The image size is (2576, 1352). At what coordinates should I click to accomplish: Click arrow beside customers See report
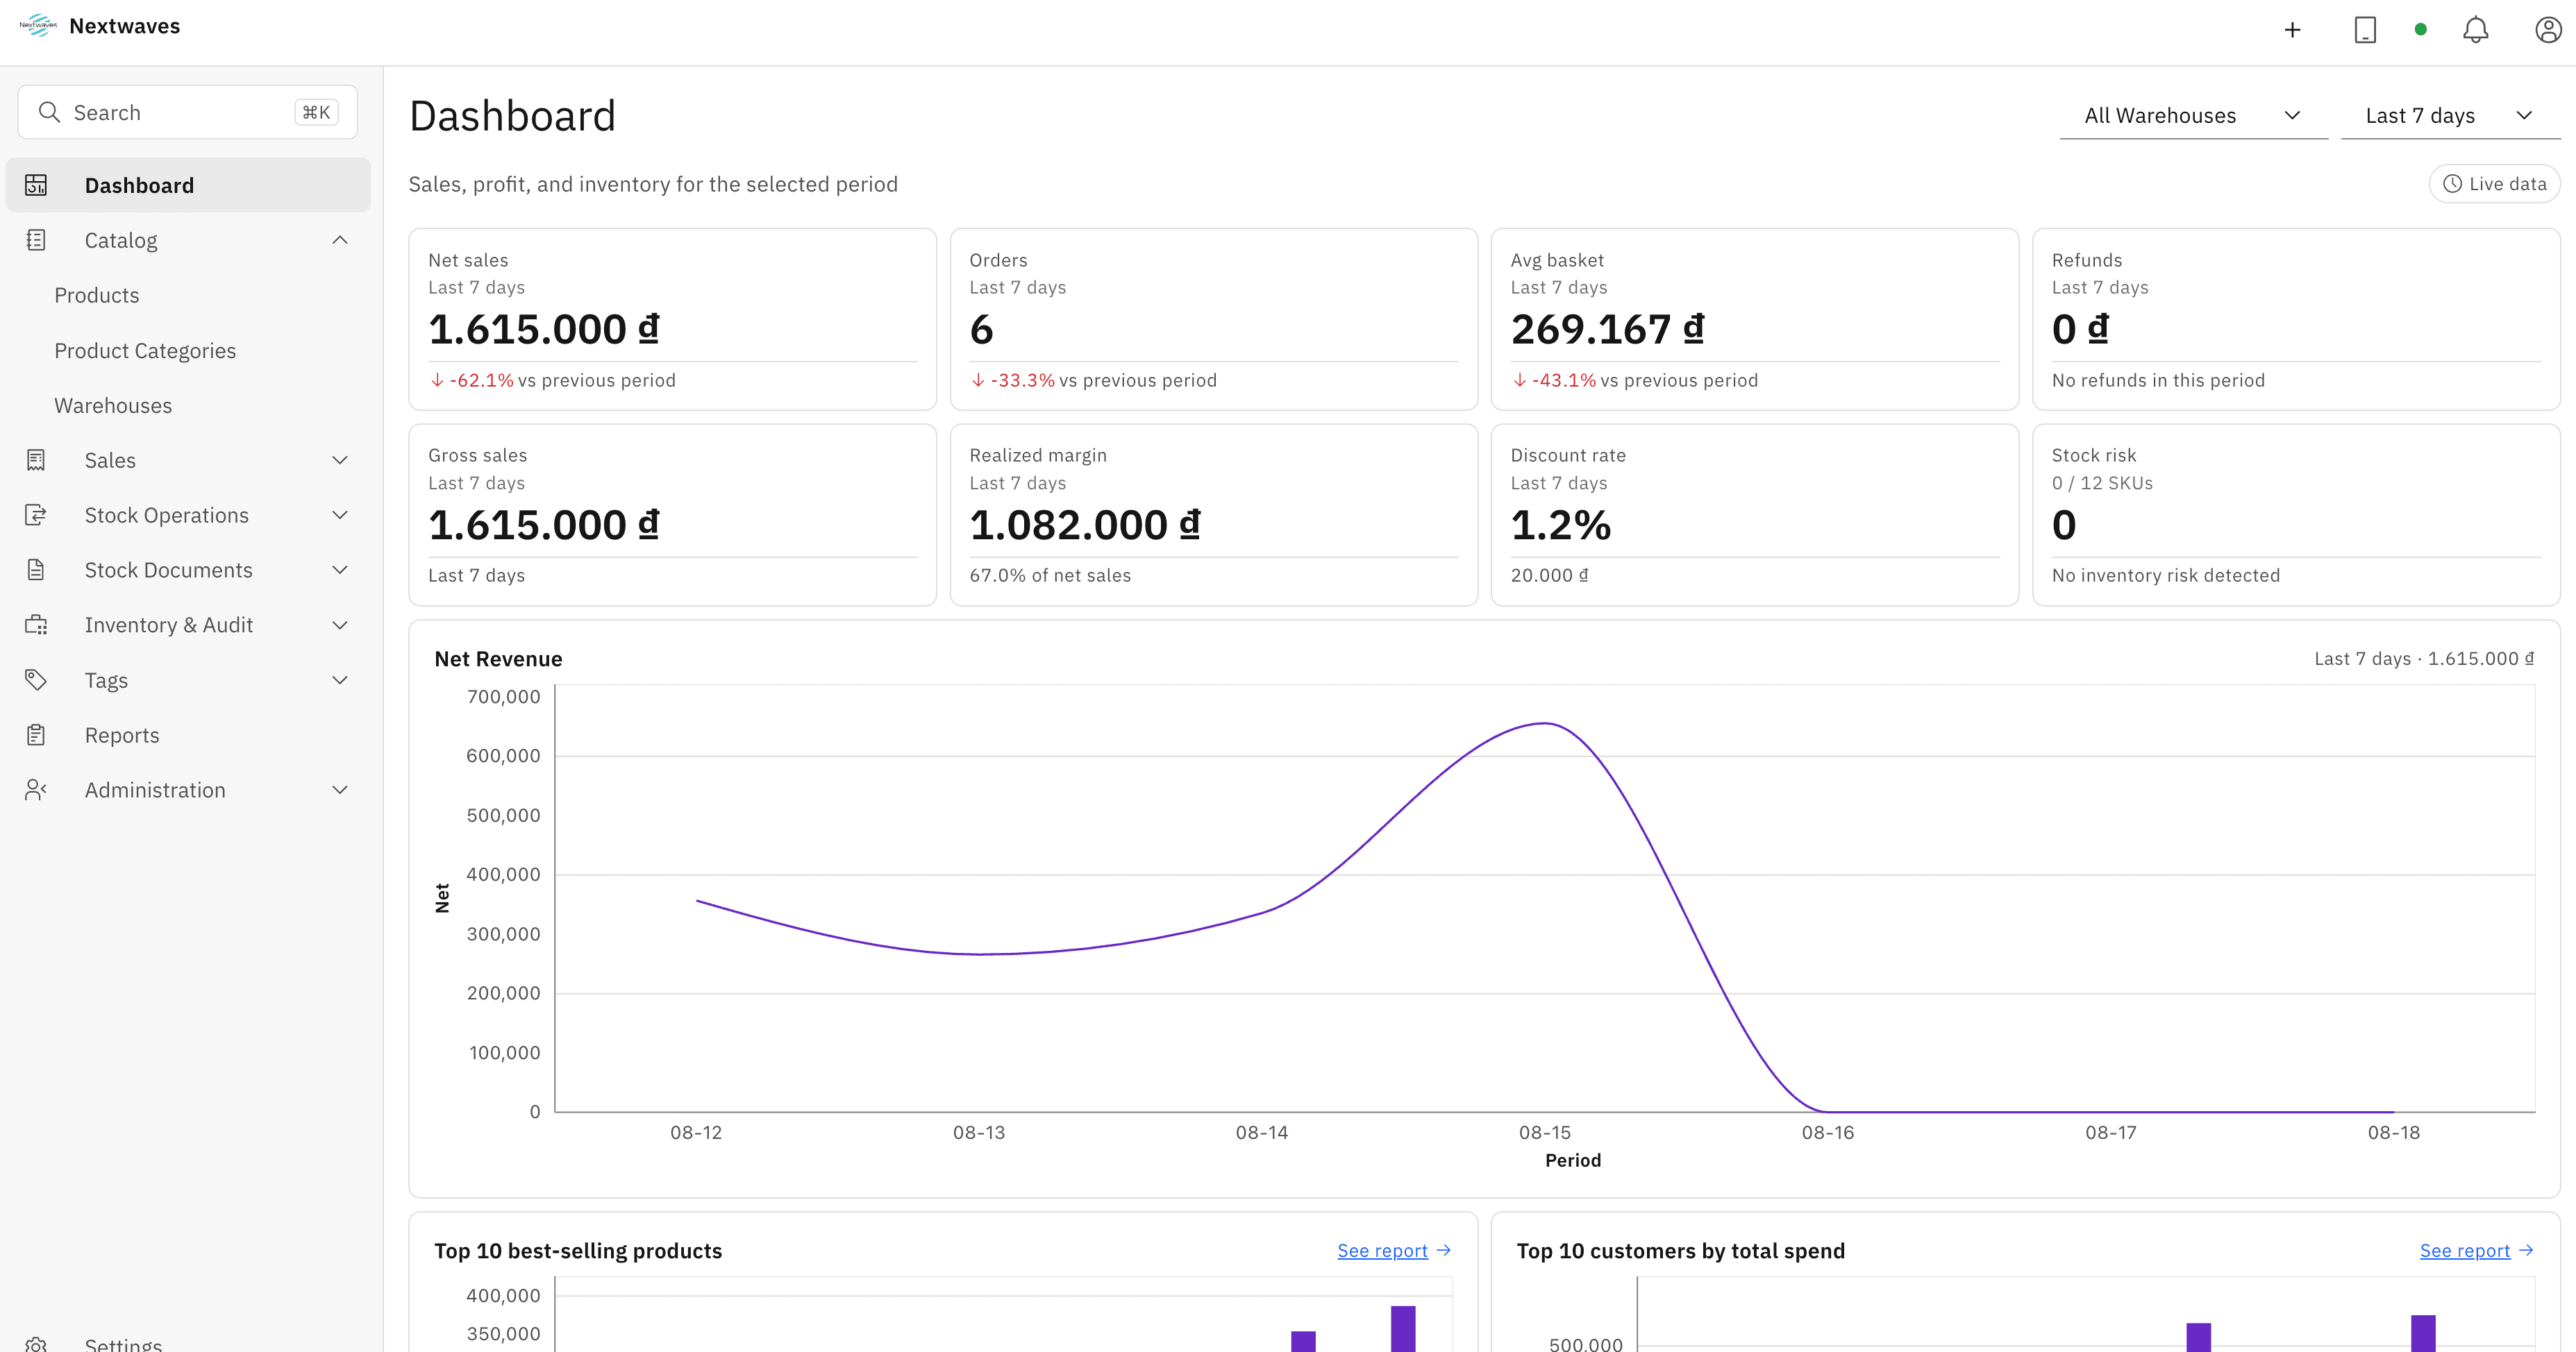[2526, 1250]
